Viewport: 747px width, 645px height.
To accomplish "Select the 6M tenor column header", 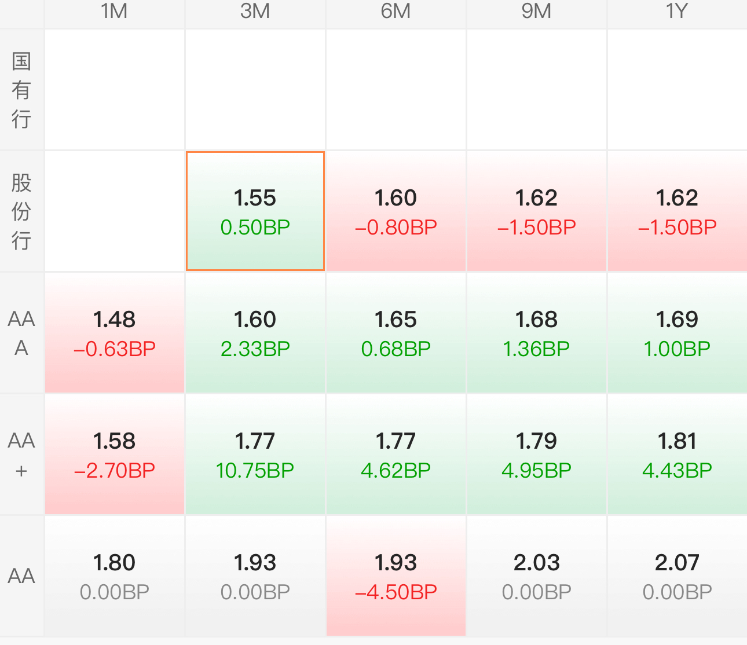I will coord(396,12).
